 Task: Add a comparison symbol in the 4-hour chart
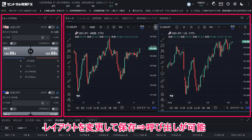click(83, 27)
